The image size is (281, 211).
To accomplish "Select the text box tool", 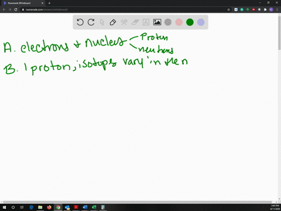I will tap(146, 22).
